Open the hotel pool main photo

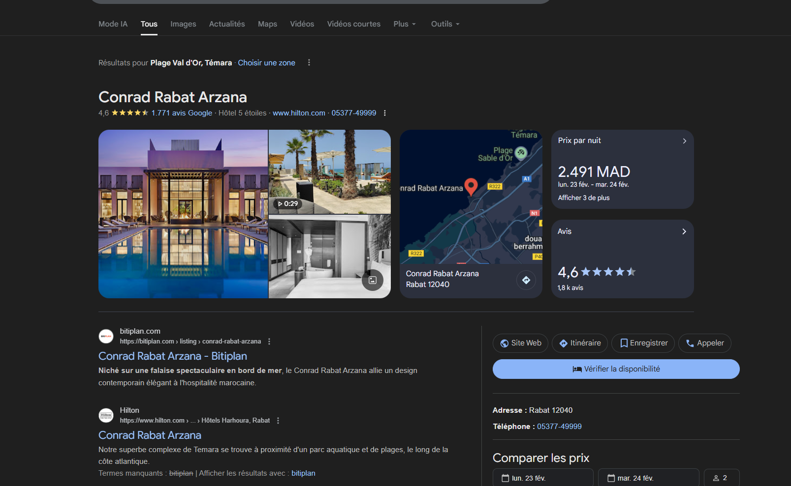pos(183,214)
